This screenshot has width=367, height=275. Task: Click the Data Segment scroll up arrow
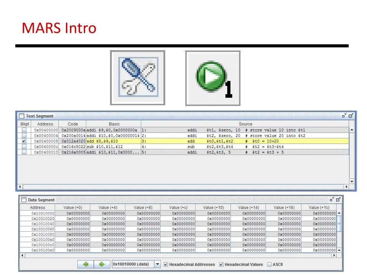[x=339, y=213]
